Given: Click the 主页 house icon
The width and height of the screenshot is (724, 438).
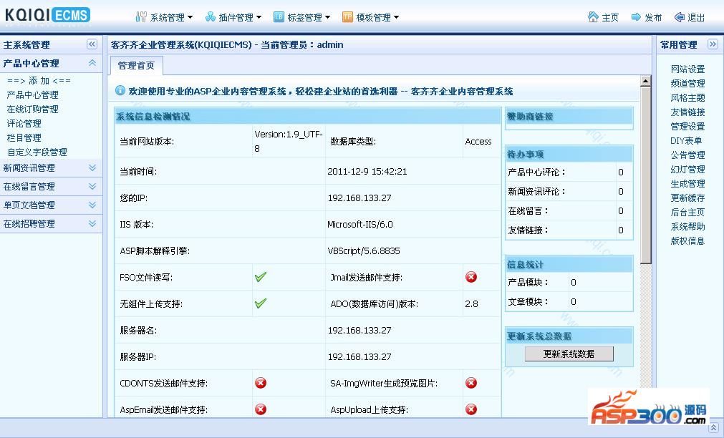Looking at the screenshot, I should click(x=593, y=17).
